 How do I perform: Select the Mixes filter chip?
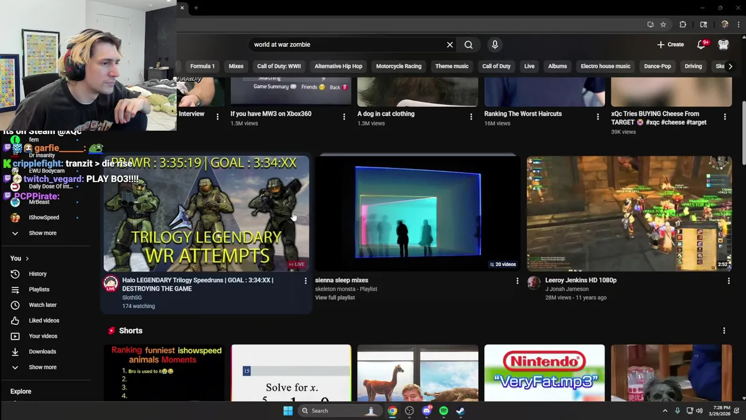pyautogui.click(x=236, y=66)
